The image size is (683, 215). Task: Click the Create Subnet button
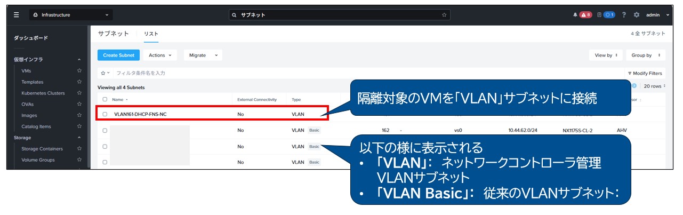point(118,55)
